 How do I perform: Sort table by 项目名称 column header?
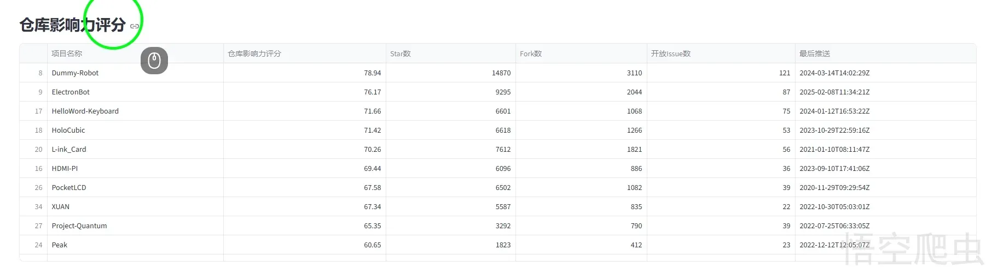[x=67, y=54]
